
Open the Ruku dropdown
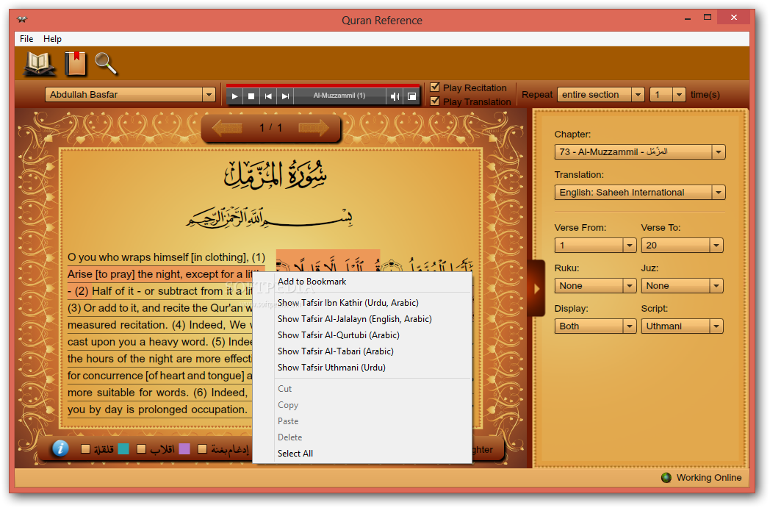[595, 285]
